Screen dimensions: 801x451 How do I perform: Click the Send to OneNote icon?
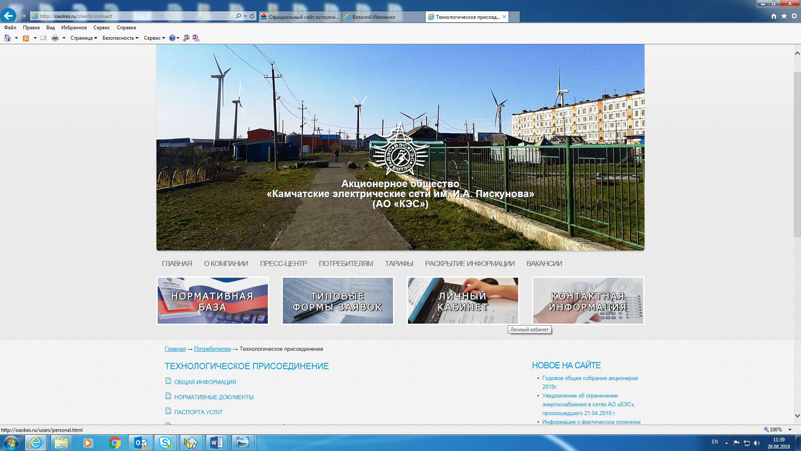pos(186,38)
